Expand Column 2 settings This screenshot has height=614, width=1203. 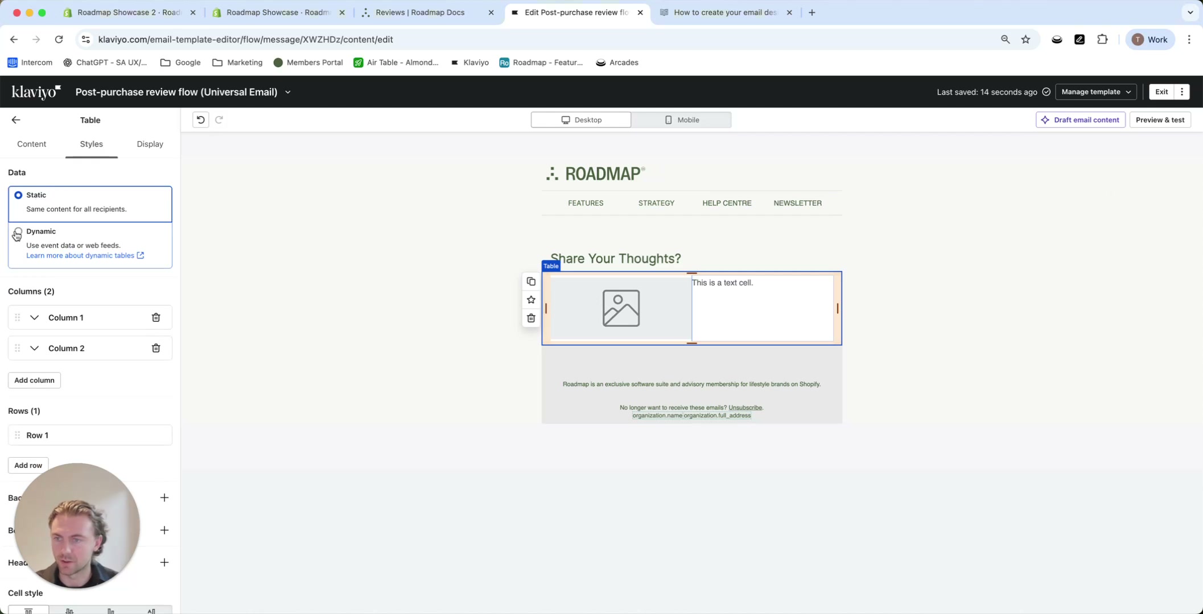pyautogui.click(x=35, y=348)
